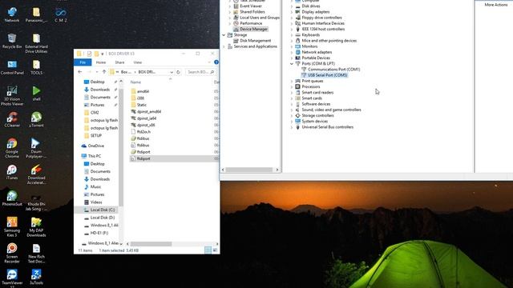Click the Search box in Explorer

(200, 72)
